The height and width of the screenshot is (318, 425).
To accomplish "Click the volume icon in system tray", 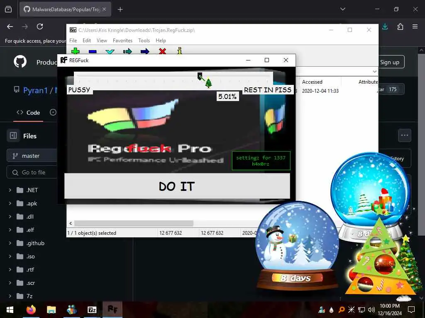I will [371, 310].
